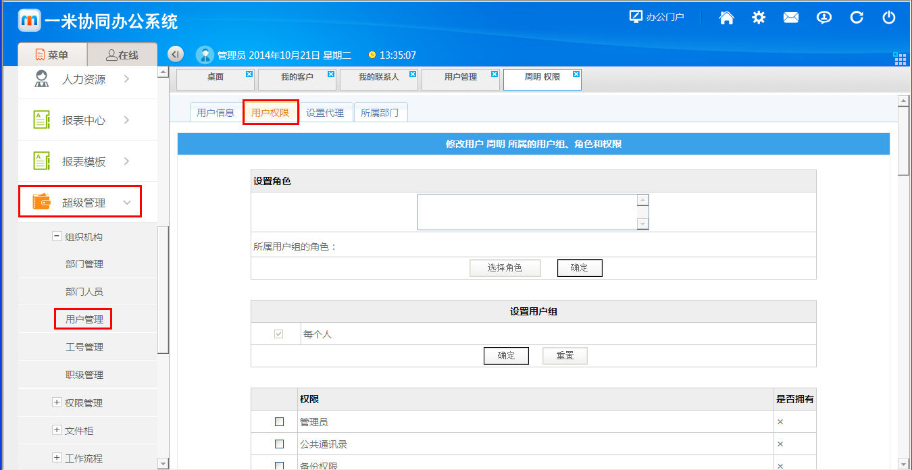Open the 办公门户 portal monitor icon
912x470 pixels.
pos(636,17)
